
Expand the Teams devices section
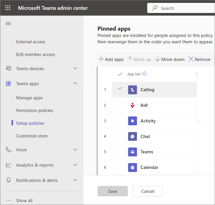point(75,69)
